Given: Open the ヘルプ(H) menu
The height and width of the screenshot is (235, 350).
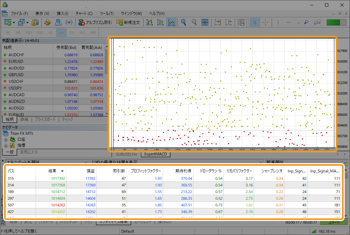Looking at the screenshot, I should coord(157,14).
